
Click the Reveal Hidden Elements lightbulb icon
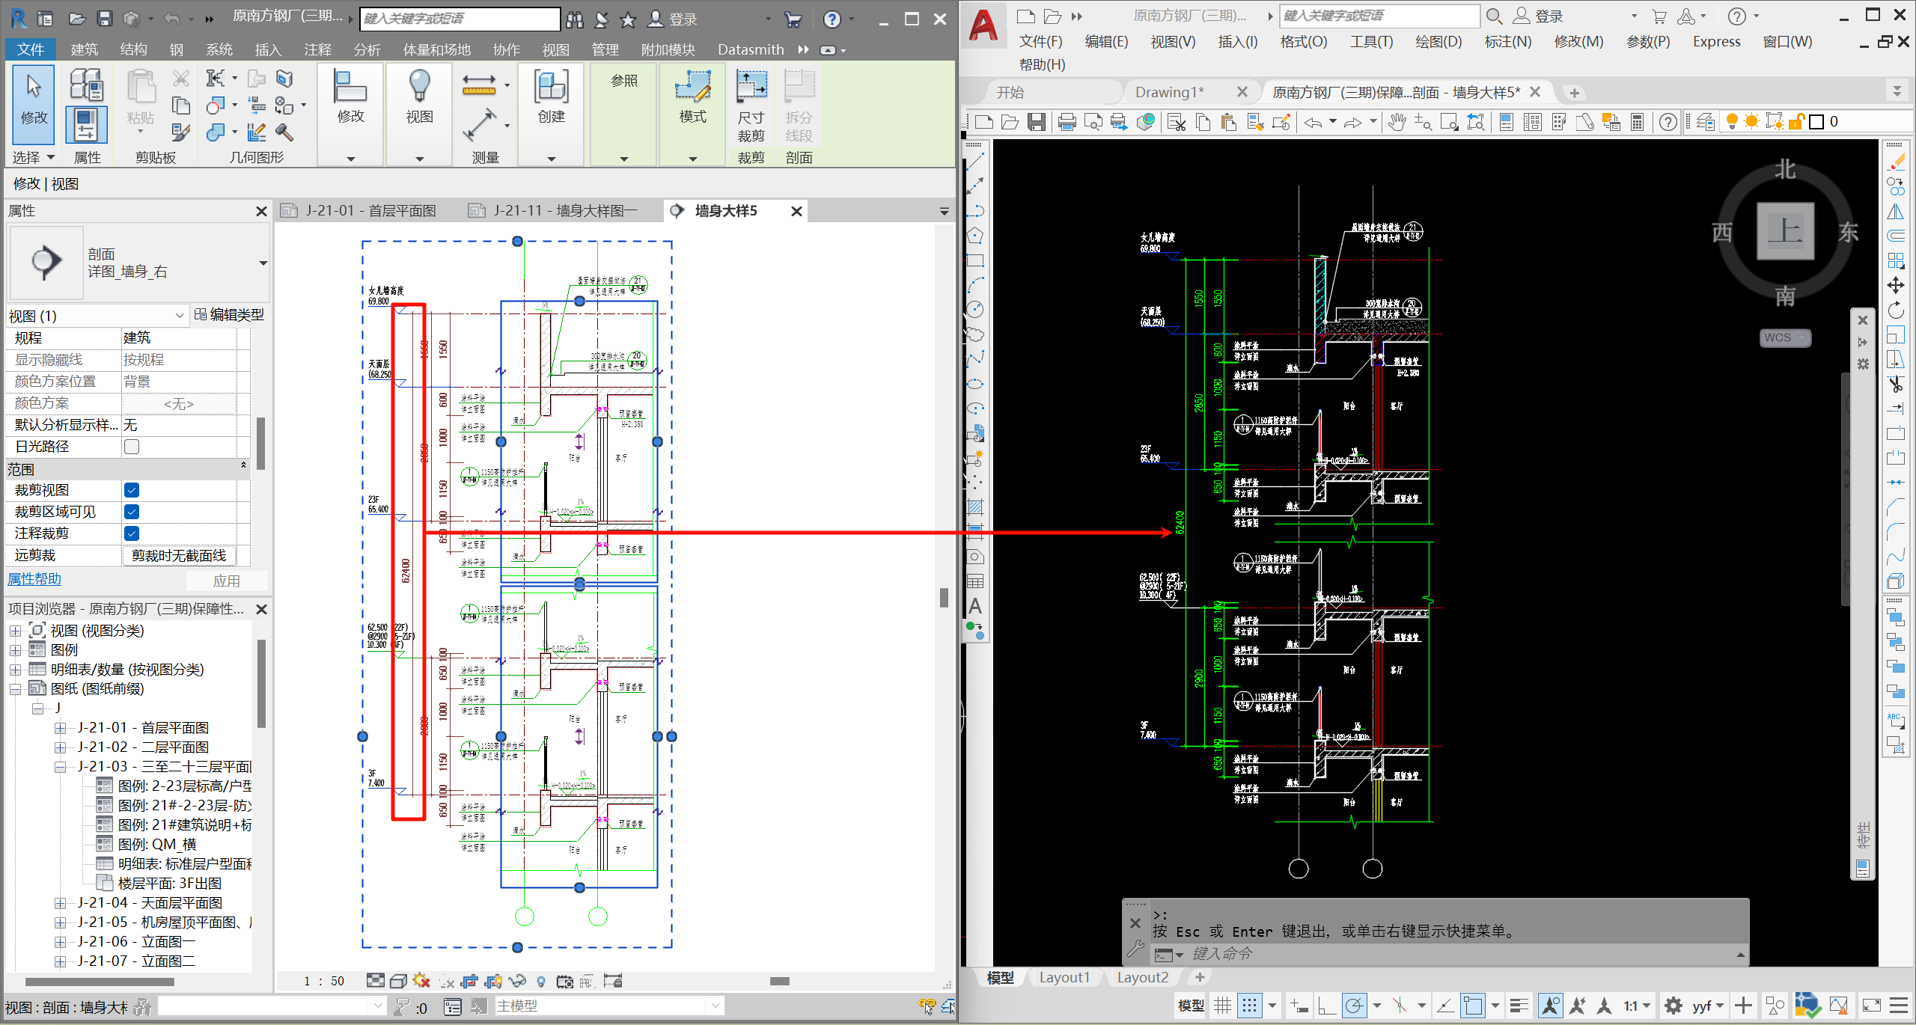point(541,981)
